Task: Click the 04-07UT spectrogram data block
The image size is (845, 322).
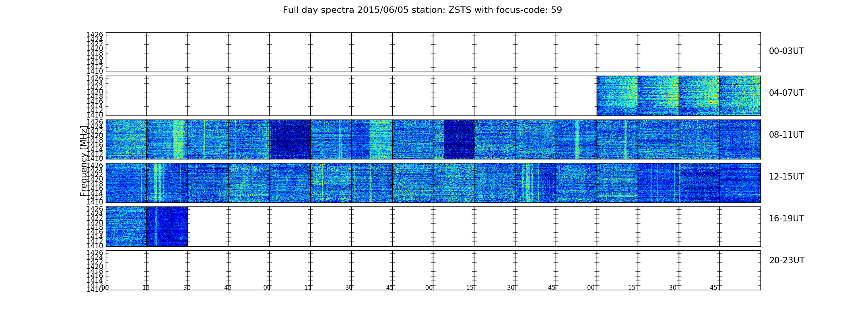Action: 678,96
